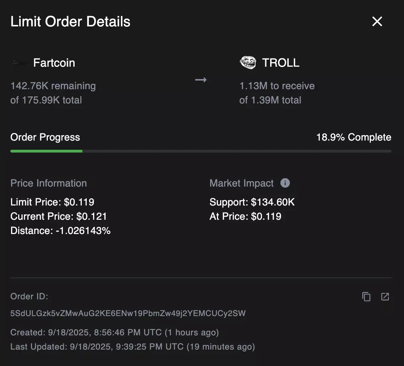Click the TROLL token face icon

pyautogui.click(x=248, y=62)
